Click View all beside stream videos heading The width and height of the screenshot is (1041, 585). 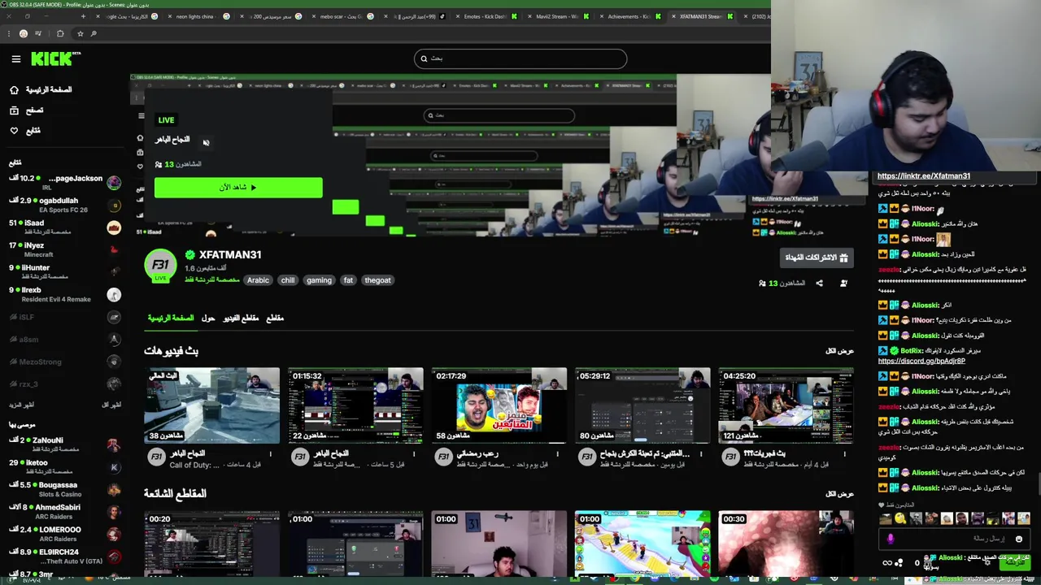(x=839, y=351)
